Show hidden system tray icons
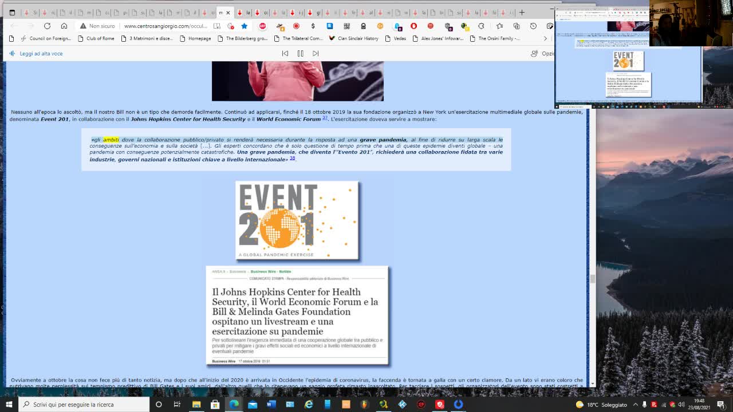Screen dimensions: 733x412 tap(635, 405)
